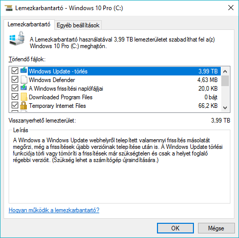Viewport: 239px width, 238px height.
Task: Click the file list scroll up arrow
Action: [x=225, y=71]
